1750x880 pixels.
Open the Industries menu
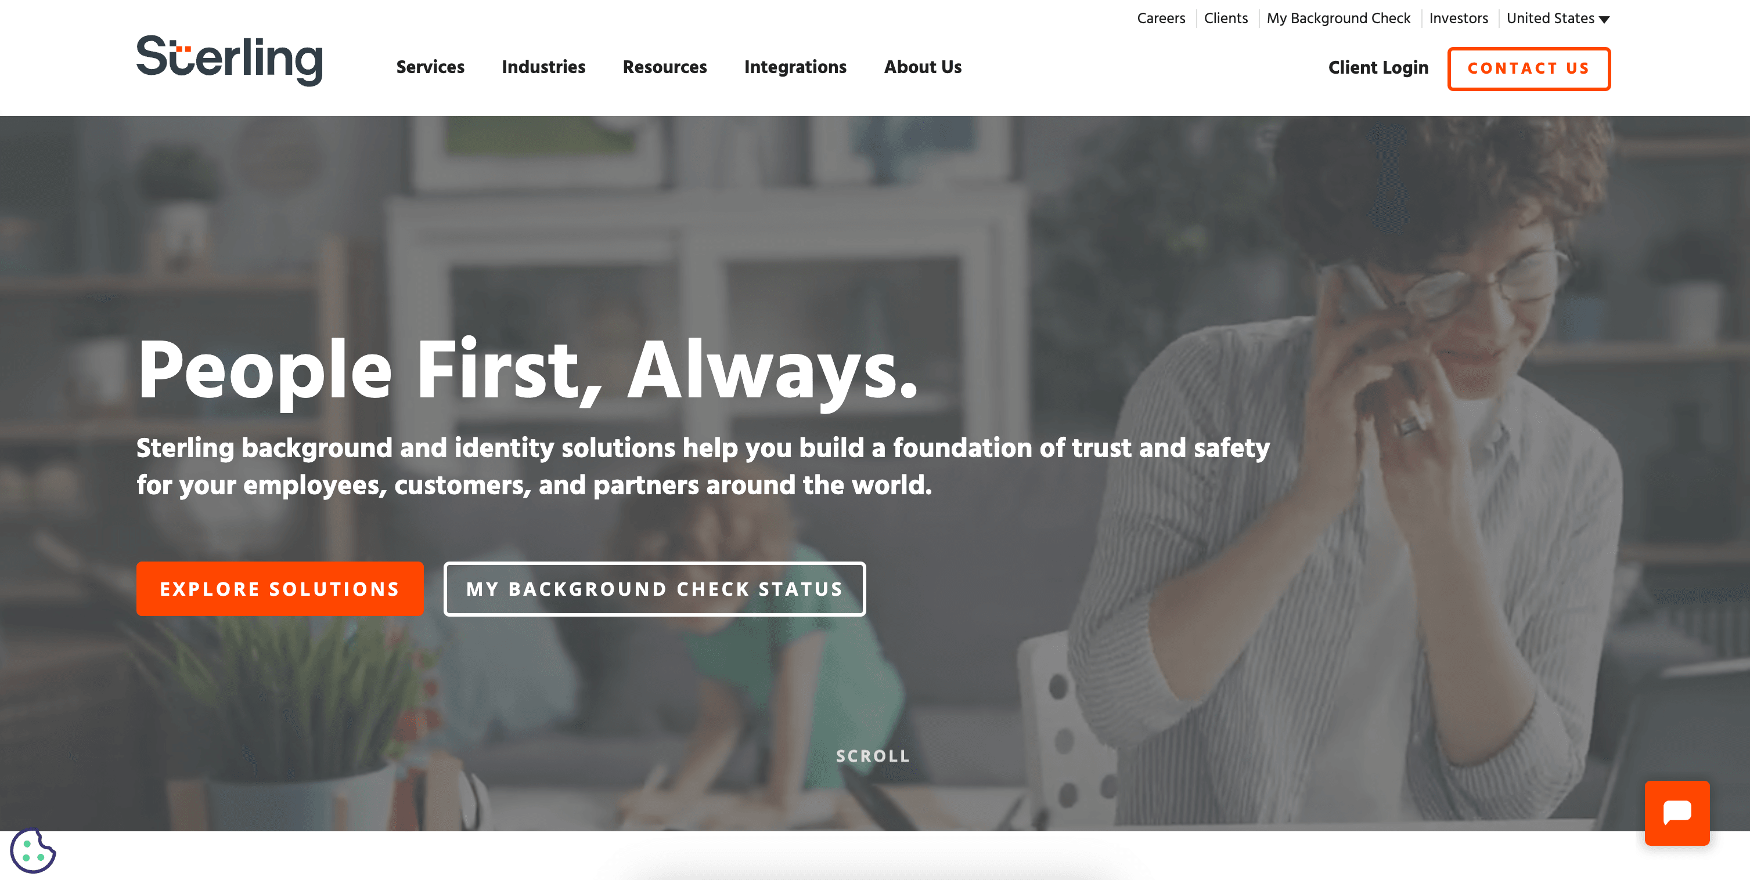tap(543, 67)
